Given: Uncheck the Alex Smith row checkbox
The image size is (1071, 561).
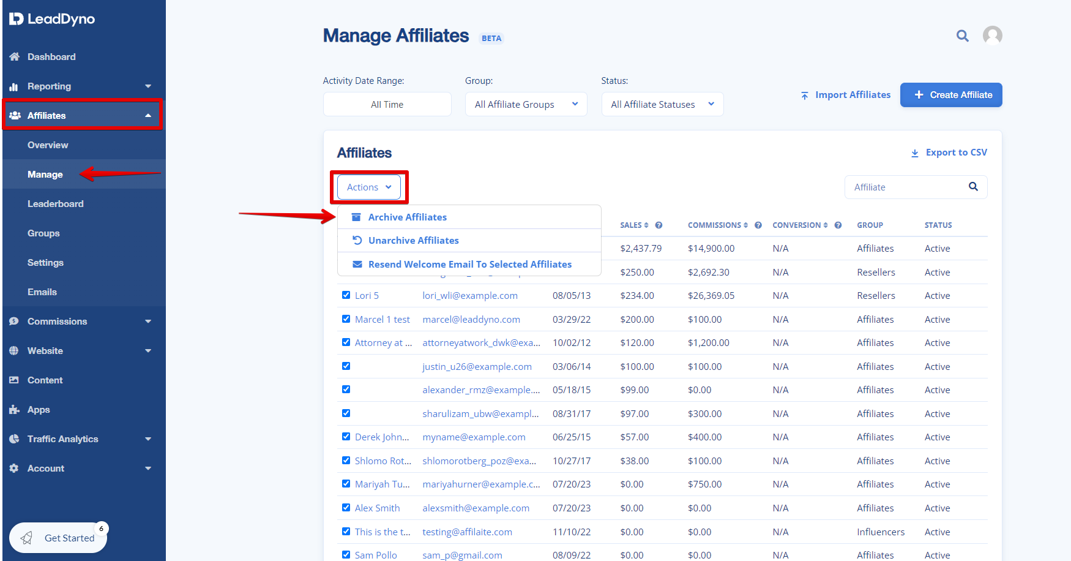Looking at the screenshot, I should pos(346,508).
